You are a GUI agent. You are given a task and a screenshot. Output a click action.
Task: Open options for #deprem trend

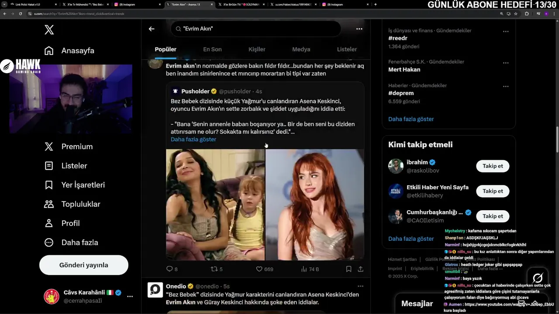(506, 86)
